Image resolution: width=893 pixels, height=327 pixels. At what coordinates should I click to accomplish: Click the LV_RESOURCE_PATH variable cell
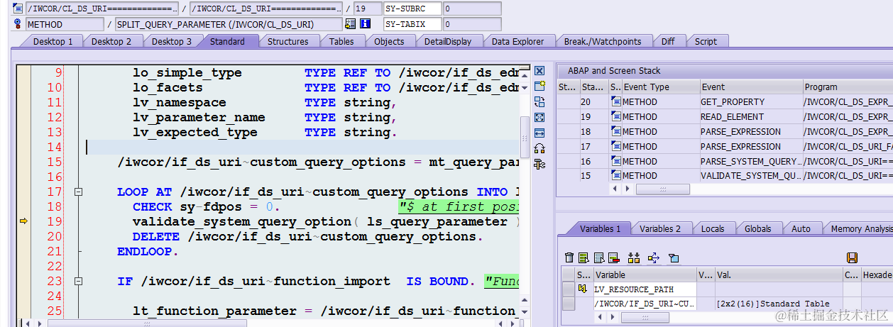[x=645, y=289]
